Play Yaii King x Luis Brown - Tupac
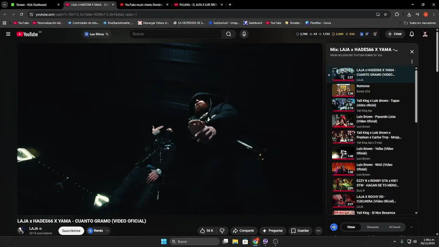 pos(373,105)
